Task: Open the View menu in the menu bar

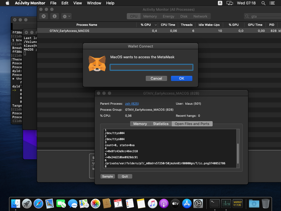Action: 77,3
